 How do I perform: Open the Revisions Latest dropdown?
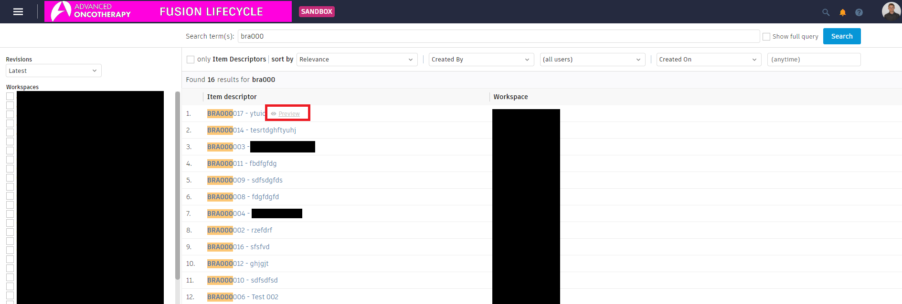click(x=53, y=71)
